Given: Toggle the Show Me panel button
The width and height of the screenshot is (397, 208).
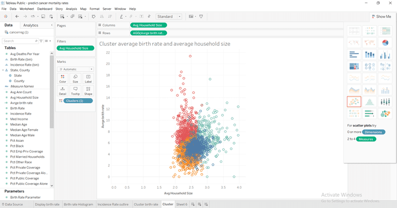Looking at the screenshot, I should point(382,17).
